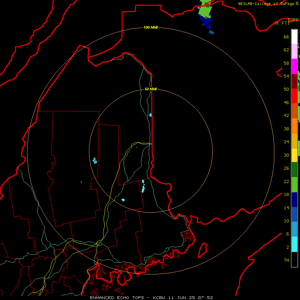Click the [K FT] units label

coord(282,23)
